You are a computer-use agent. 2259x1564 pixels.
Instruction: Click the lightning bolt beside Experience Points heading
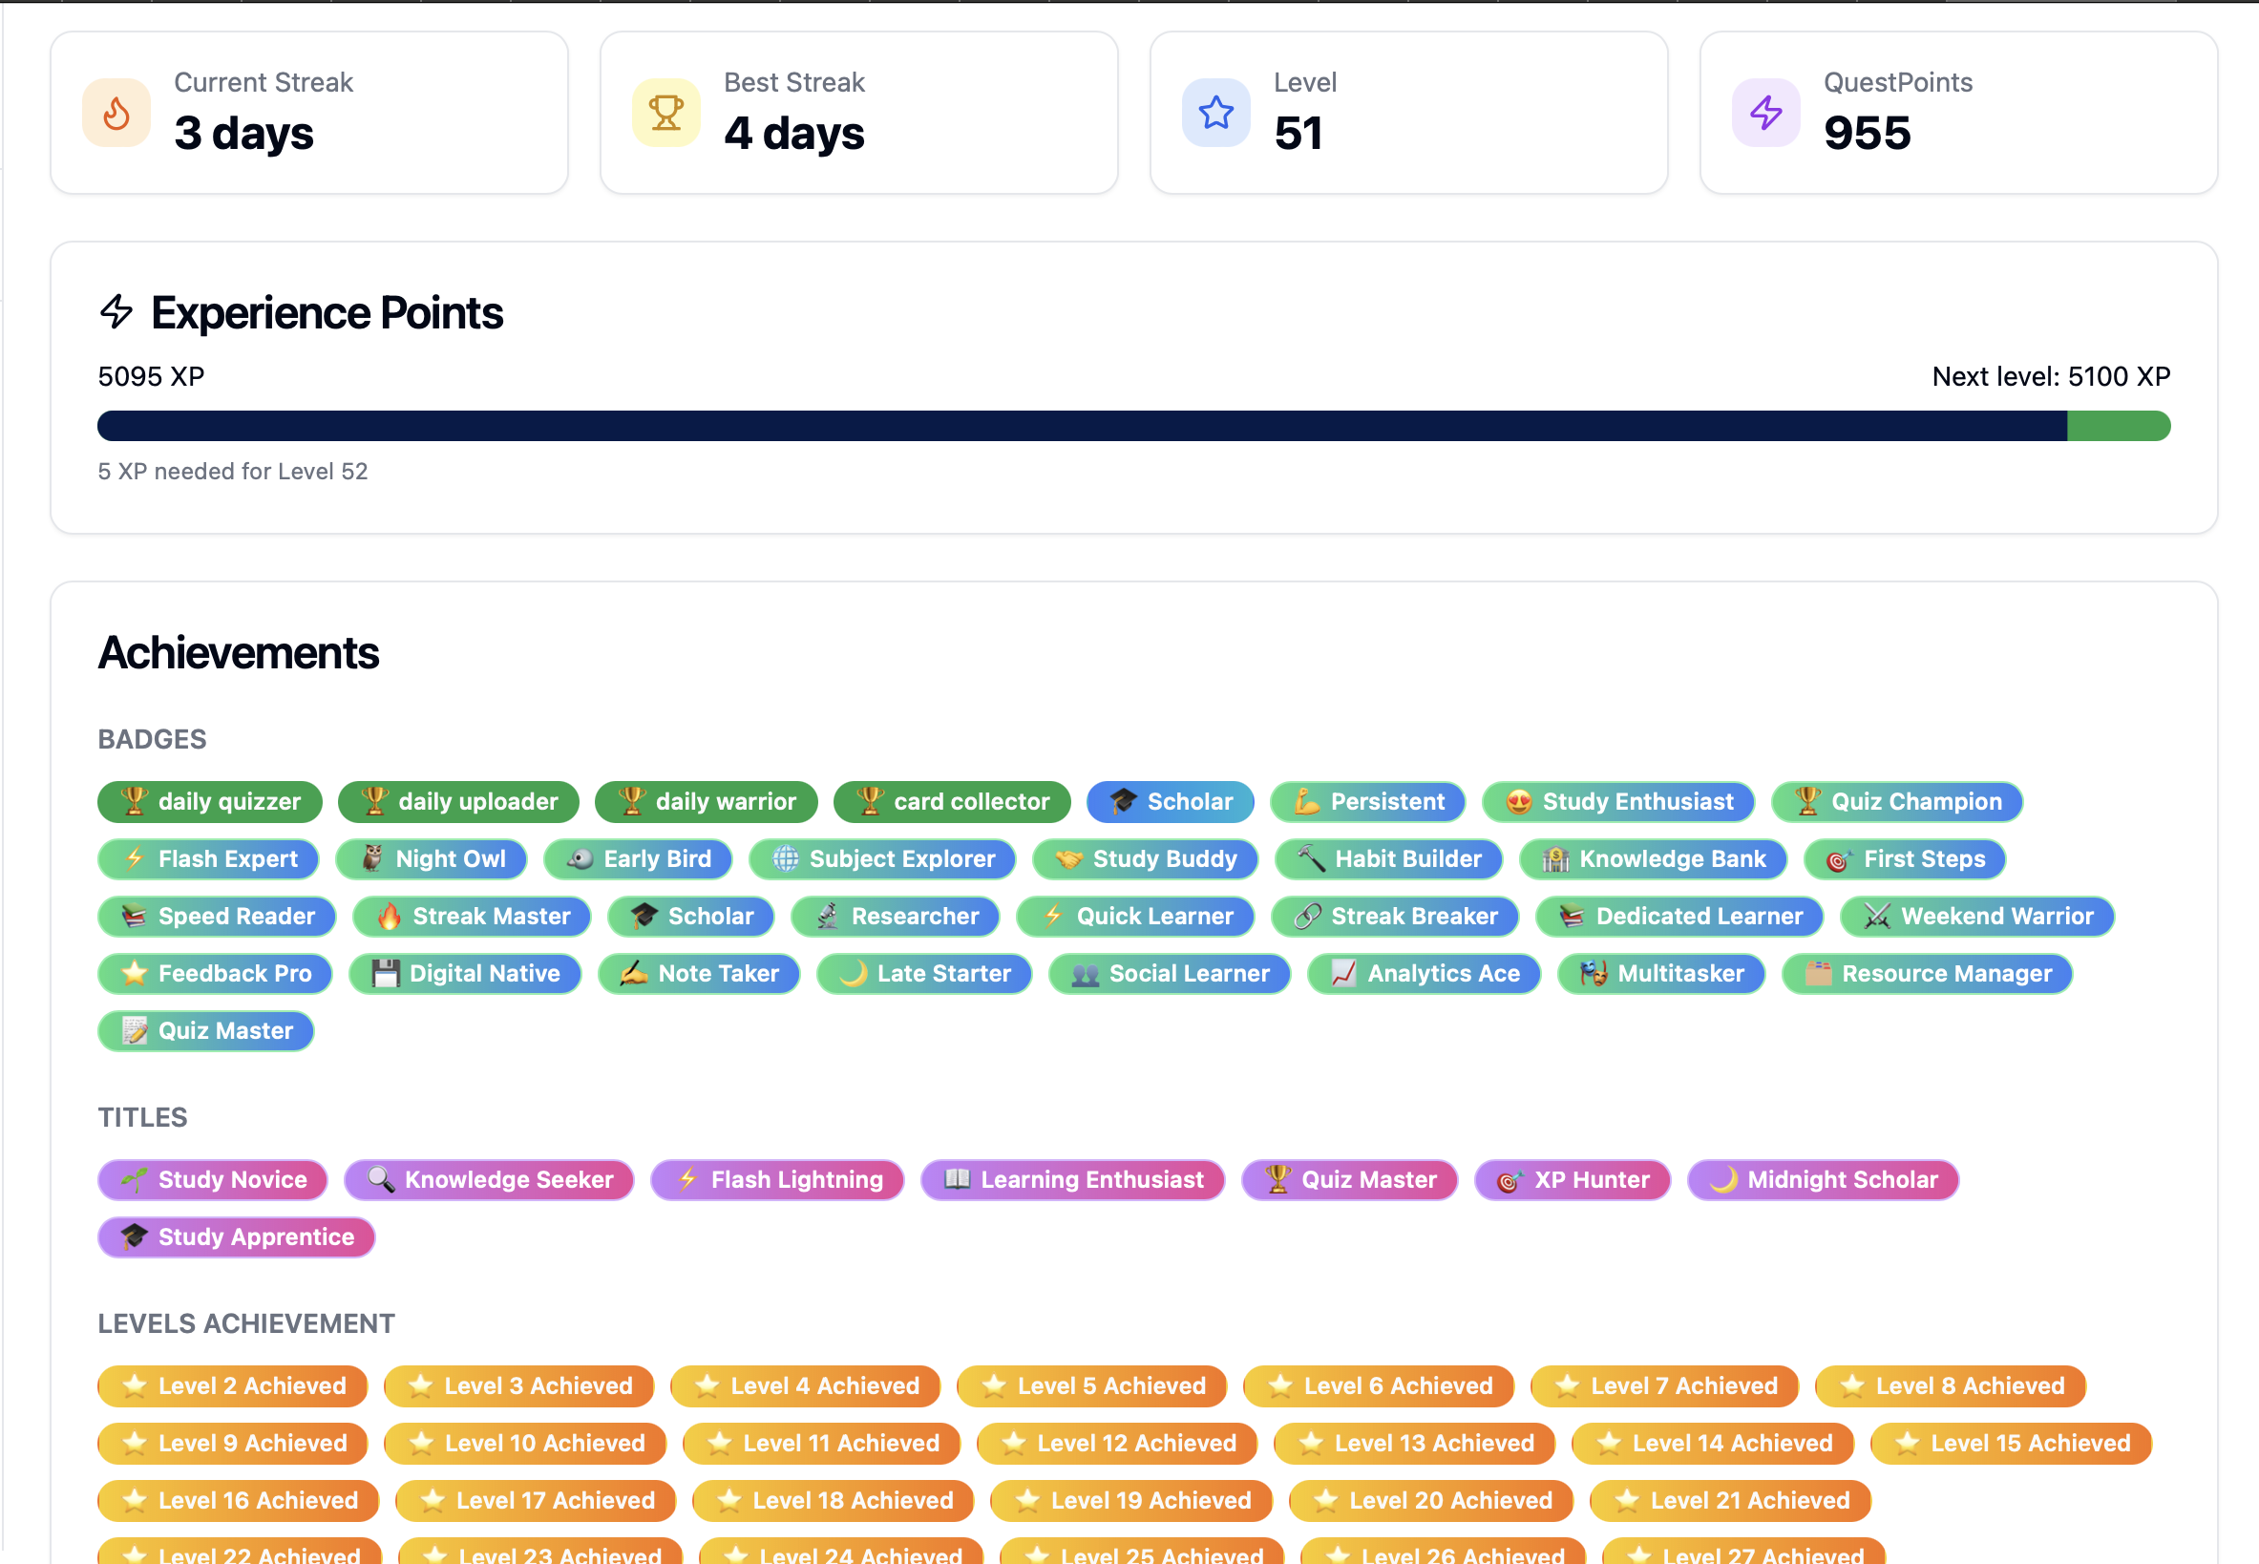(116, 313)
